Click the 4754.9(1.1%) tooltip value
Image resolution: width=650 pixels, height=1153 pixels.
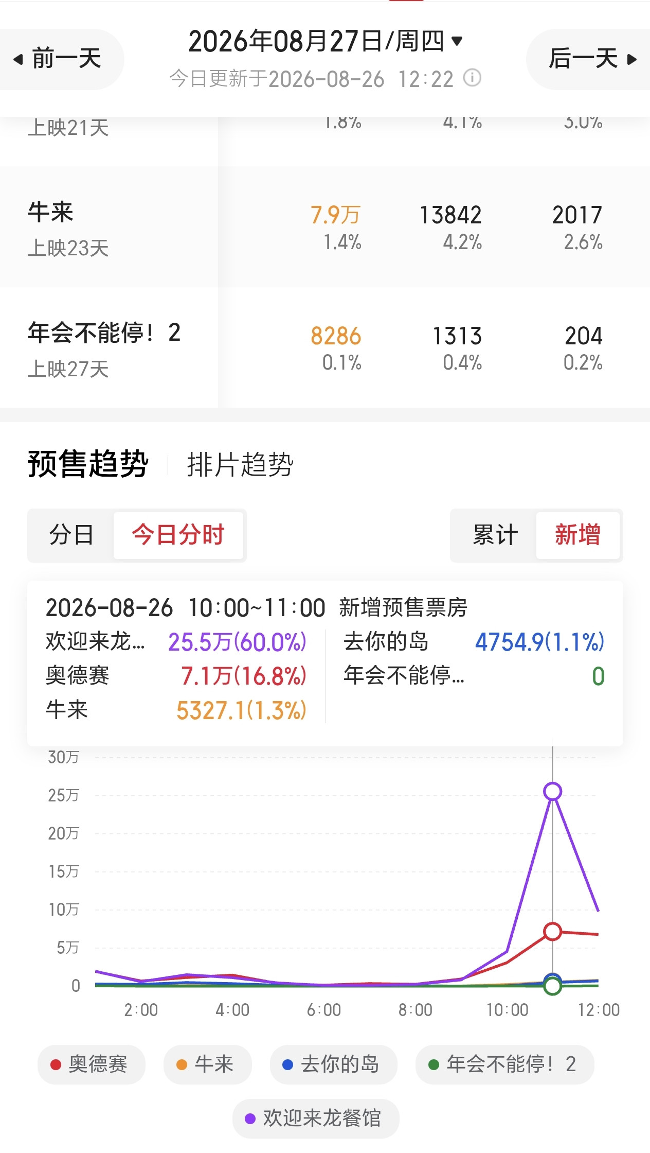(x=539, y=642)
